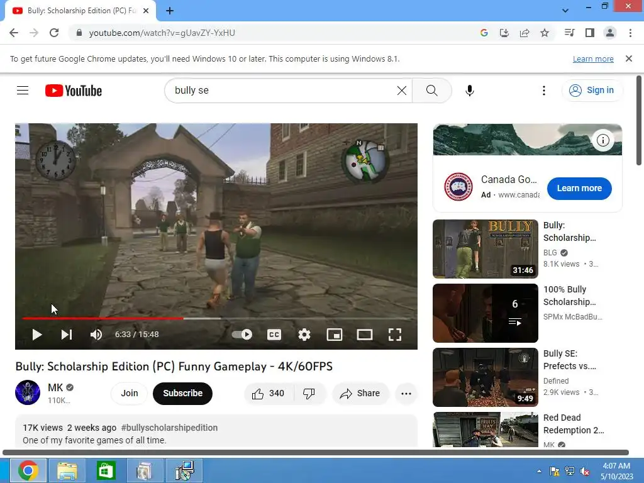Toggle the autoplay switch
Screen dimensions: 644x483
(x=242, y=335)
